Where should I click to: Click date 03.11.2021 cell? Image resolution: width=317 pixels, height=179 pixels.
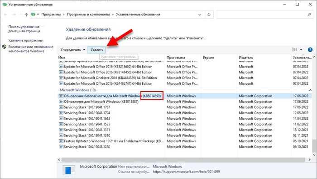(x=300, y=135)
